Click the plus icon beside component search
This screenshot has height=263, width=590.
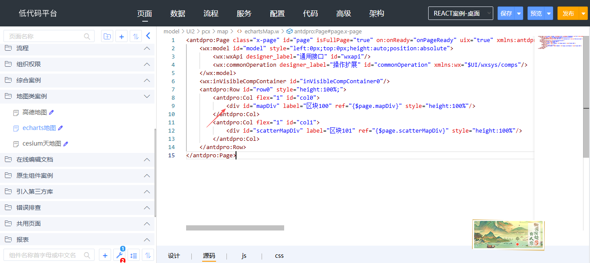click(105, 255)
